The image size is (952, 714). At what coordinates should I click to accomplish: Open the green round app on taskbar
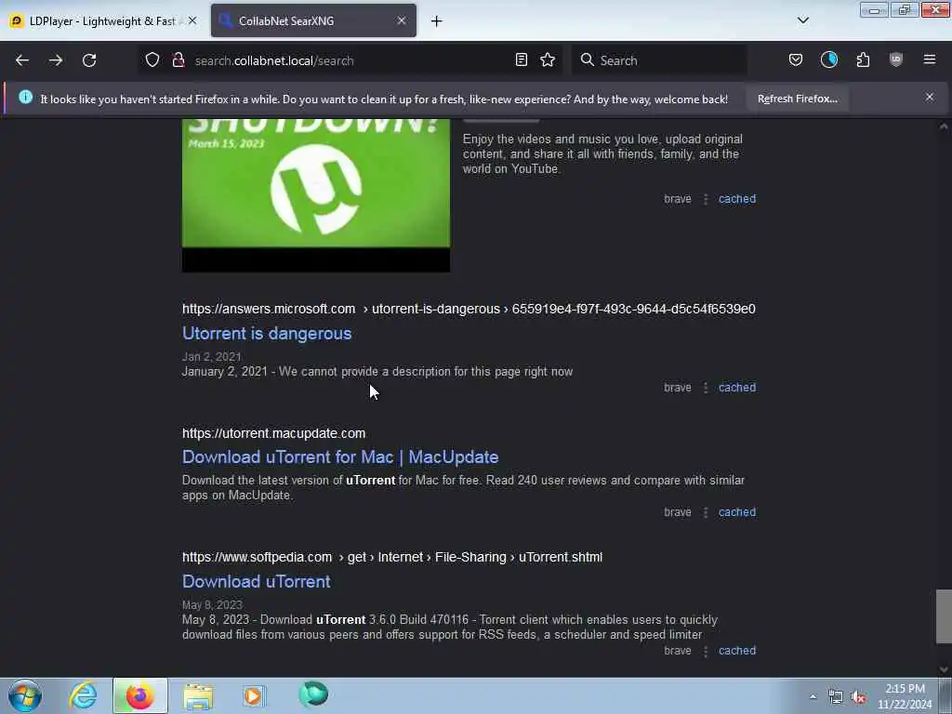tap(313, 694)
